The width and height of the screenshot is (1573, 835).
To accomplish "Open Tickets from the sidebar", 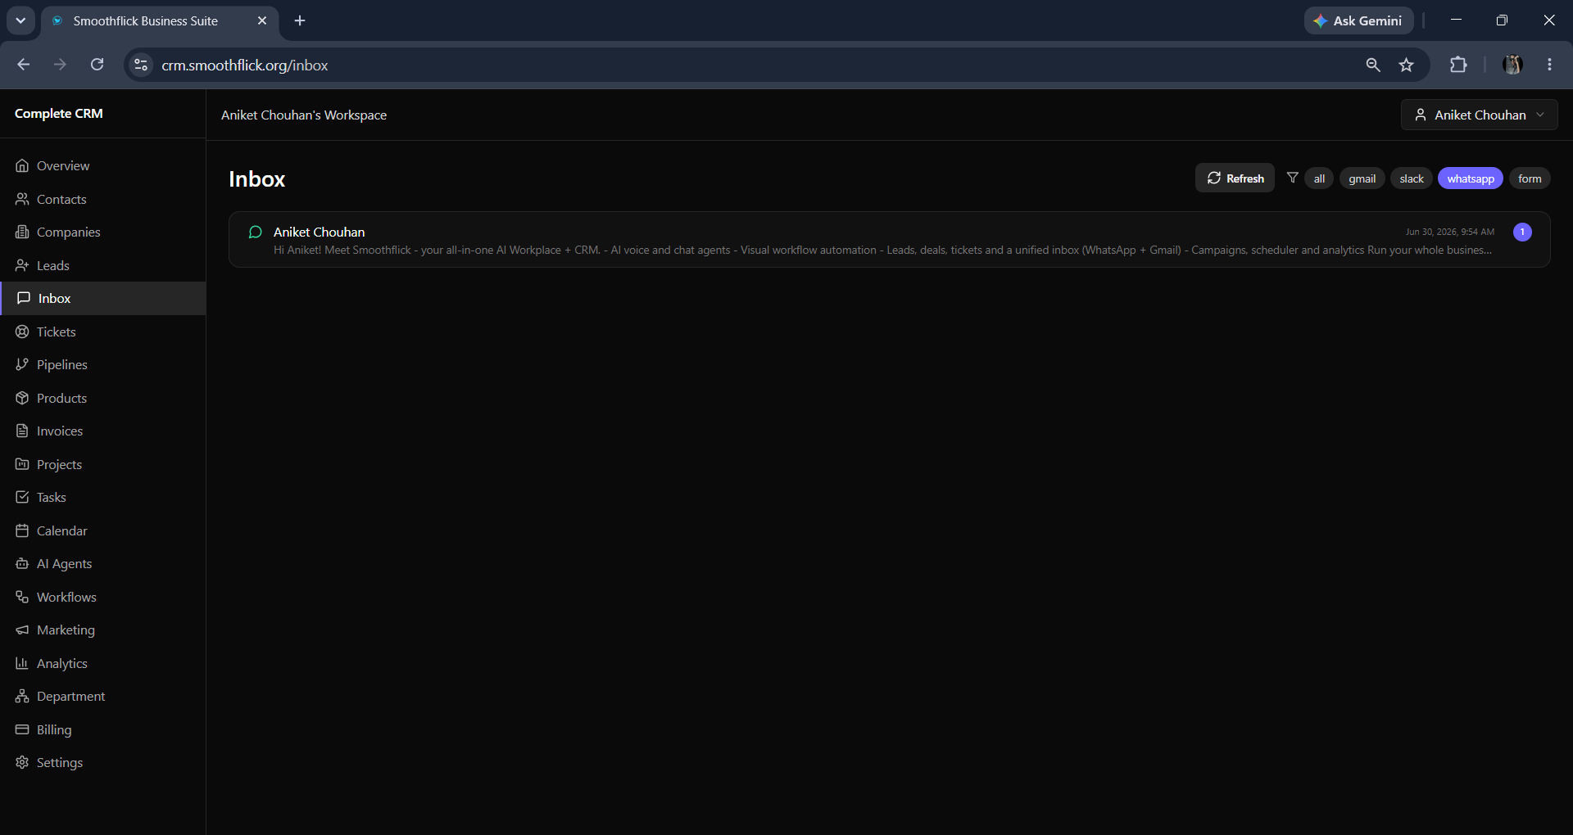I will pos(103,332).
